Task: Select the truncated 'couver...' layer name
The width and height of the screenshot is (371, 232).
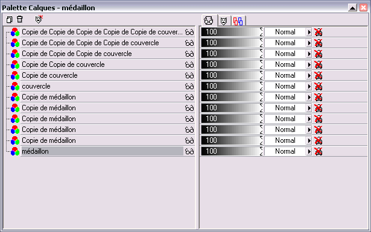Action: pyautogui.click(x=102, y=32)
